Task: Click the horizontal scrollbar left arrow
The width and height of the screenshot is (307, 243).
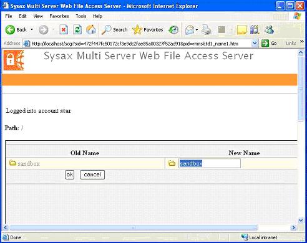Action: point(6,227)
